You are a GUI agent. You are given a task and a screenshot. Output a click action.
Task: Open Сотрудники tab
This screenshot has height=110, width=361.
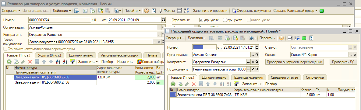pyautogui.click(x=315, y=77)
